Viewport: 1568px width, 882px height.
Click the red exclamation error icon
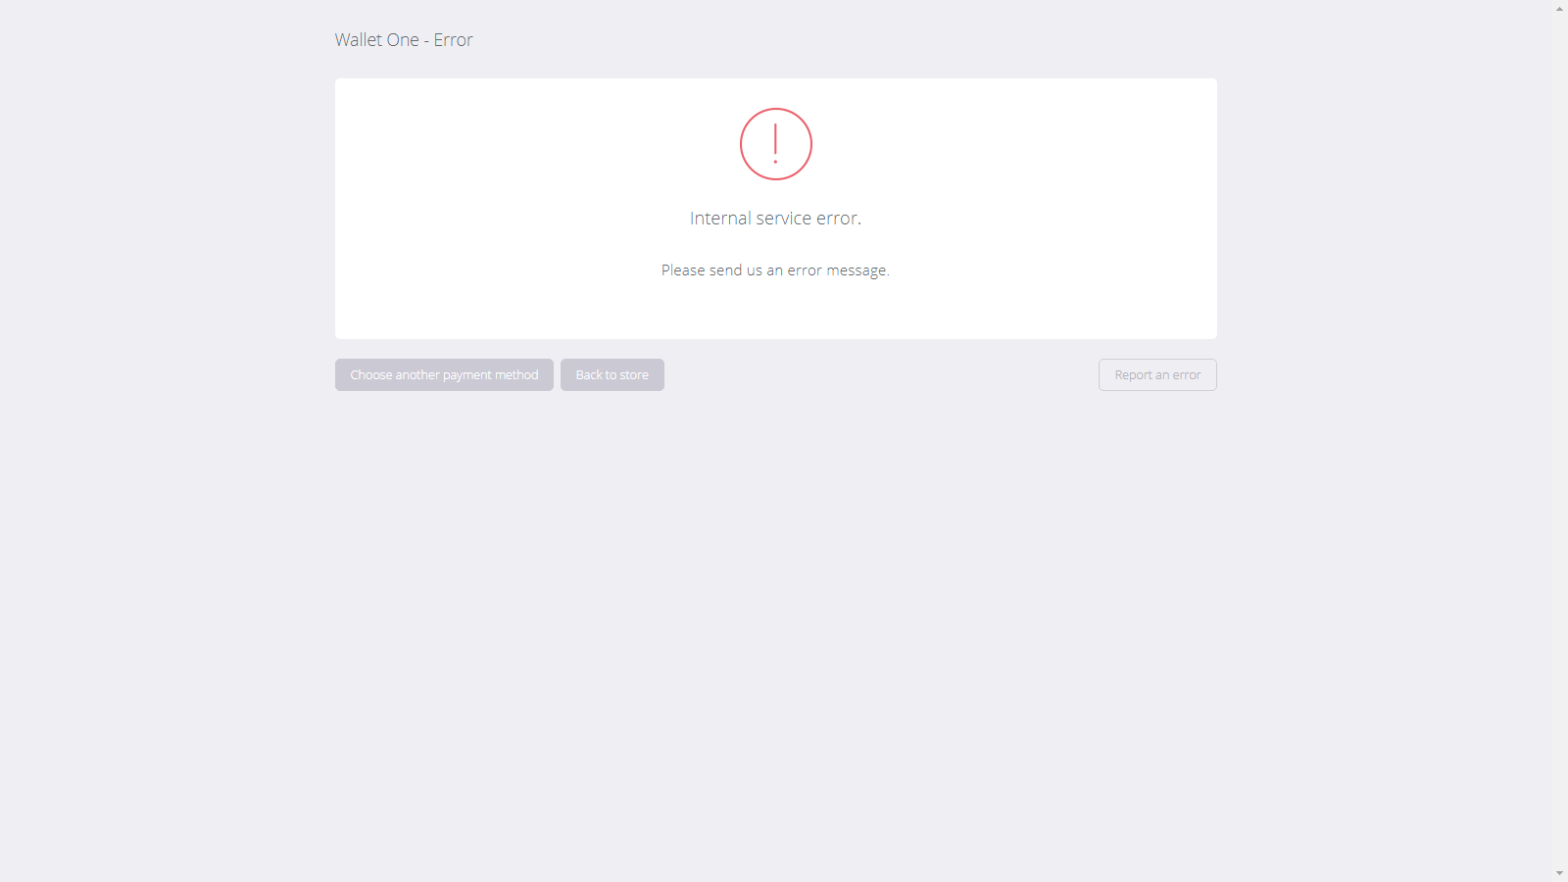[775, 144]
